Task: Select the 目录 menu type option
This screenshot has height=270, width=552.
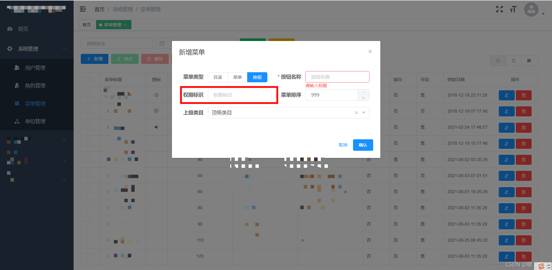Action: click(218, 77)
